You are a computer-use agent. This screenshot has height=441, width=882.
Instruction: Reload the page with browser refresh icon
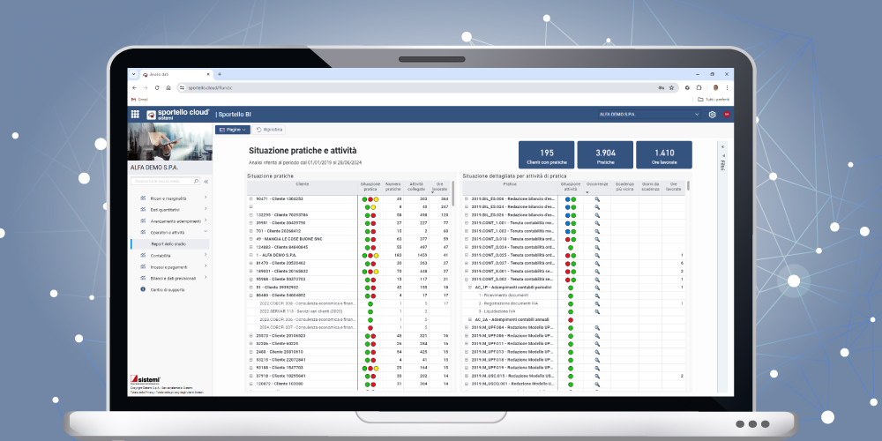(156, 87)
